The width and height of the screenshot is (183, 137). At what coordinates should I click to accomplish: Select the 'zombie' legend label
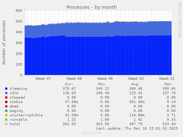16,102
